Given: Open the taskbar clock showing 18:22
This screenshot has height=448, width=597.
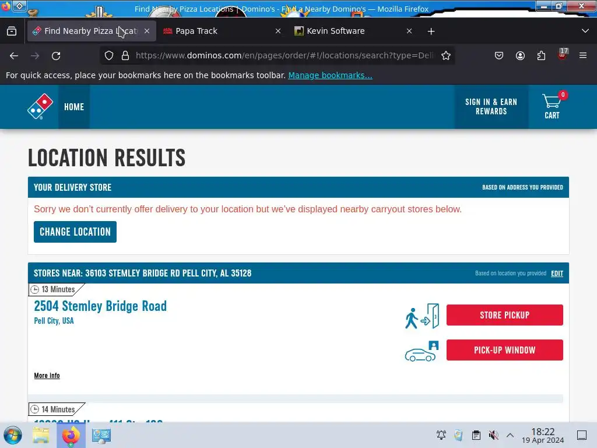Looking at the screenshot, I should pos(543,435).
